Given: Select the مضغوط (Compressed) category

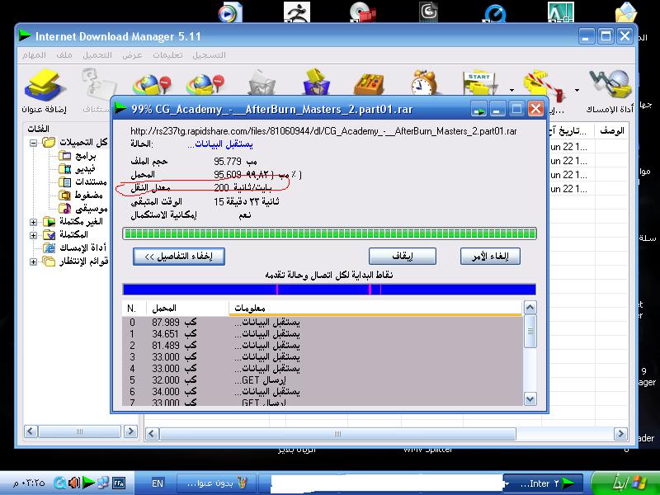Looking at the screenshot, I should pos(81,196).
